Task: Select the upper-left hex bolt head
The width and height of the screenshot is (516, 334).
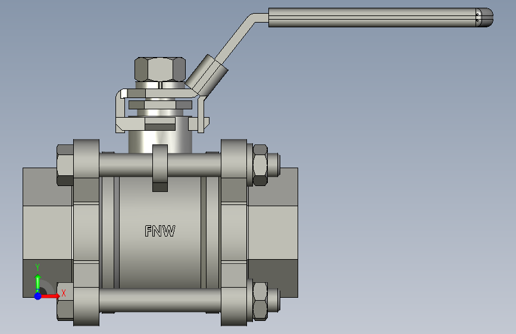Action: coord(65,165)
